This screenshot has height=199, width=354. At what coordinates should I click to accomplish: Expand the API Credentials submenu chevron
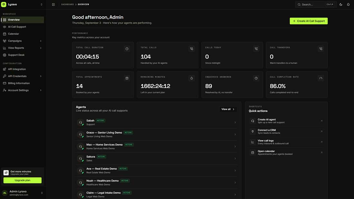click(41, 76)
